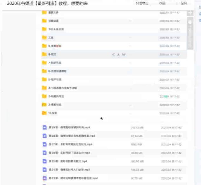Screen dimensions: 201x185
Task: Click the folder icon of the folder numbered 5
Action: [44, 79]
